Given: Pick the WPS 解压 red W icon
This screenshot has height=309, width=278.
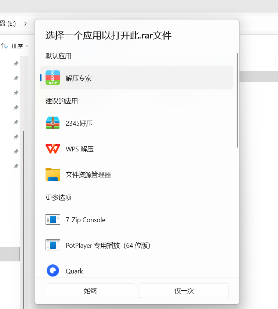Looking at the screenshot, I should click(x=53, y=148).
